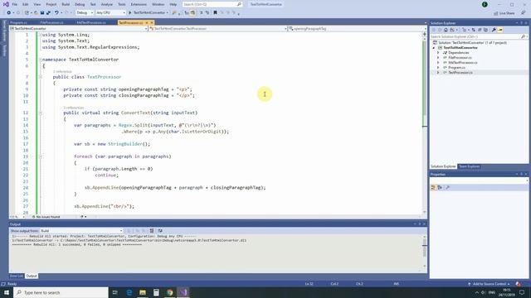
Task: Click the Clear All output icon
Action: (x=152, y=231)
